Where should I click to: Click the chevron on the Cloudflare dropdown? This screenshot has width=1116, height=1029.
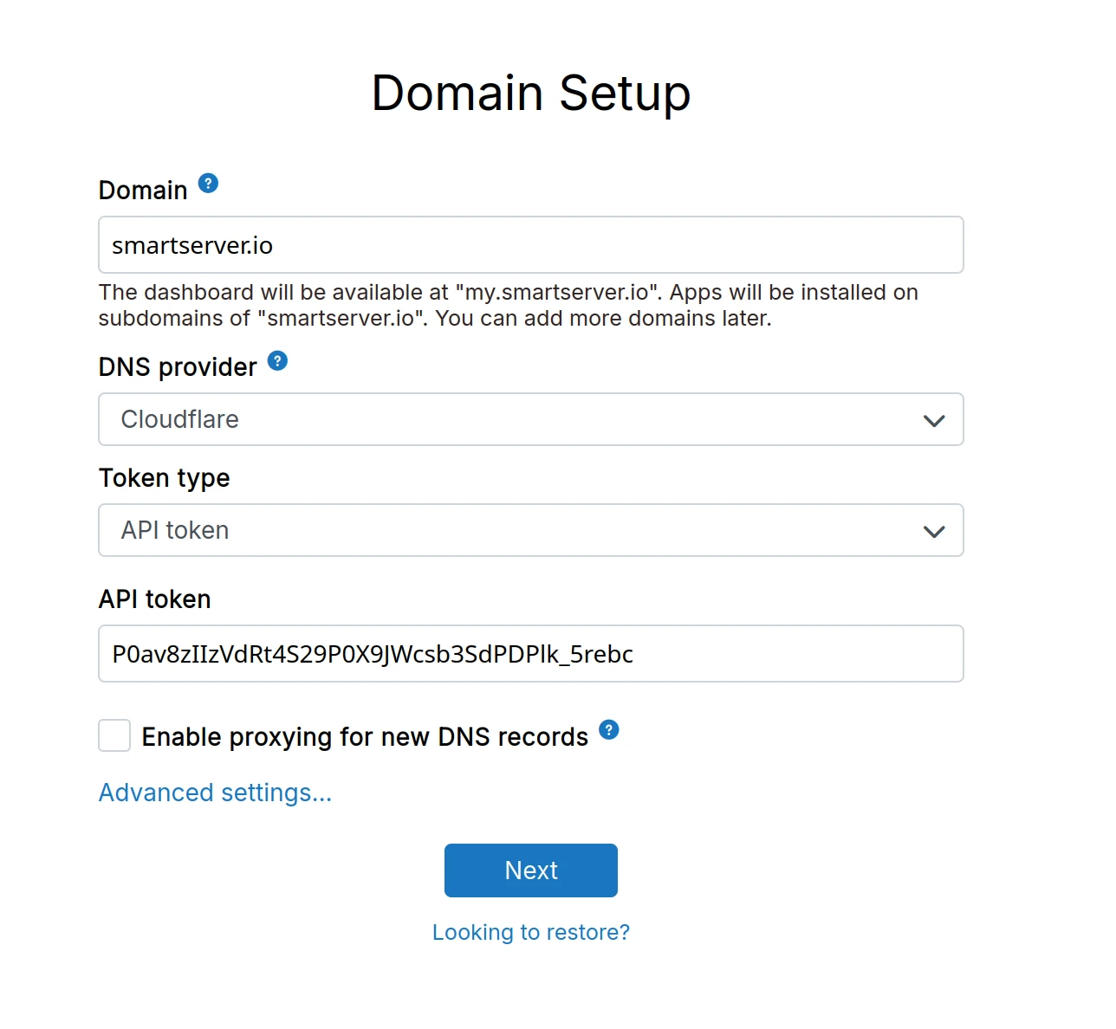(934, 420)
